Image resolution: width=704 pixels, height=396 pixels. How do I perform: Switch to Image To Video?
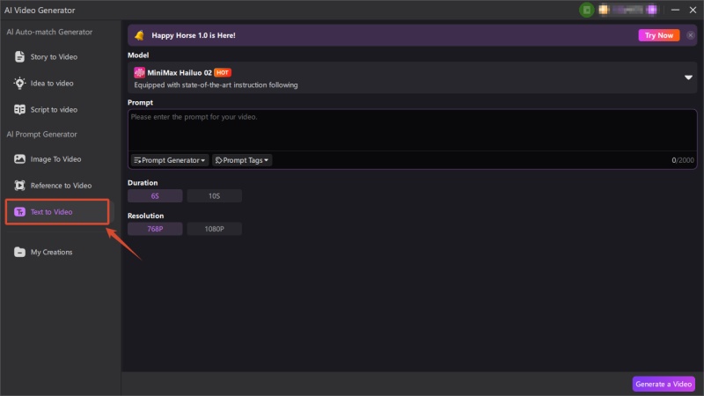click(57, 159)
